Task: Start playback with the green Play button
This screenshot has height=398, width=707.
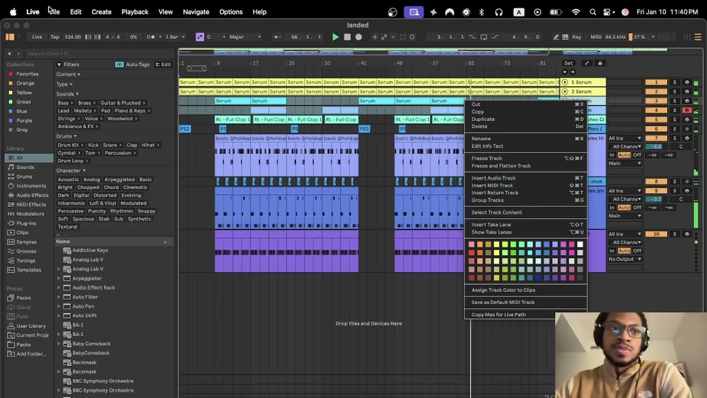Action: click(x=335, y=37)
